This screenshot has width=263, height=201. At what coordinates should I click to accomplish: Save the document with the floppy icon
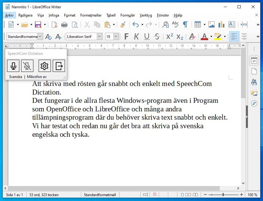38,25
